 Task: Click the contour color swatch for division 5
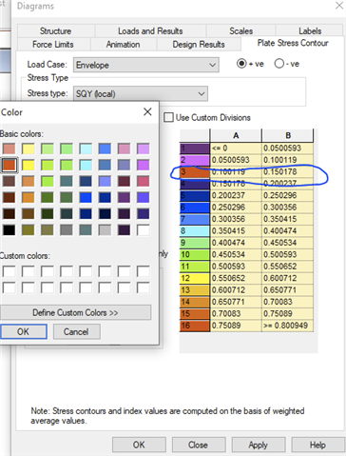[195, 195]
